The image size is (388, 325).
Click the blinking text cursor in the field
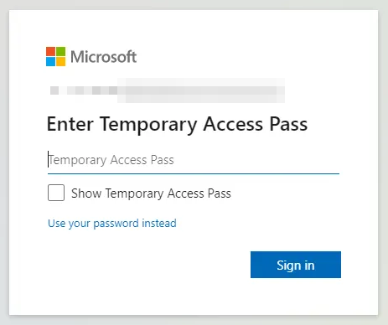coord(49,159)
